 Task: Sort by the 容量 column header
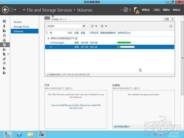(x=83, y=33)
